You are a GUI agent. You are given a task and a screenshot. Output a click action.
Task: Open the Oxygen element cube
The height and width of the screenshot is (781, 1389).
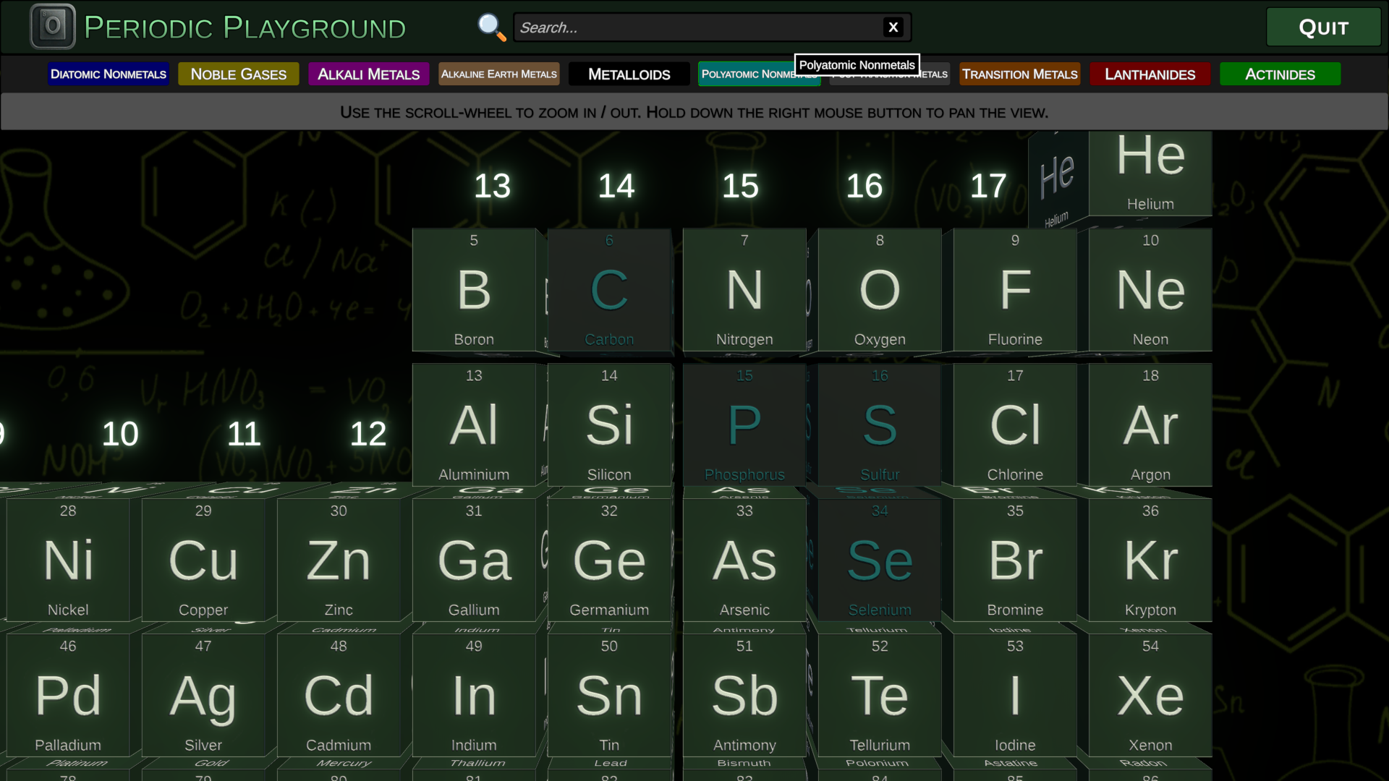coord(880,290)
